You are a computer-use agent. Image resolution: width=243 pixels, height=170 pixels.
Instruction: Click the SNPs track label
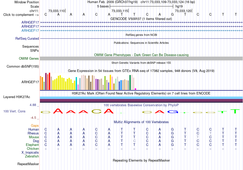(35, 50)
